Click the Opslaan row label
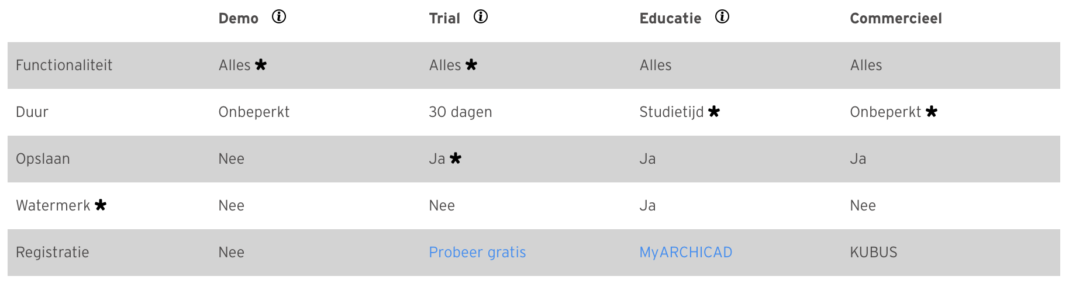This screenshot has width=1069, height=283. click(43, 159)
